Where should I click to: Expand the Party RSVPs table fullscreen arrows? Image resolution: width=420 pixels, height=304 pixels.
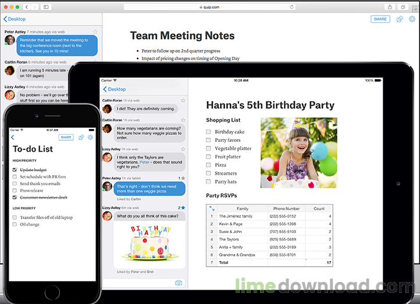tap(212, 208)
